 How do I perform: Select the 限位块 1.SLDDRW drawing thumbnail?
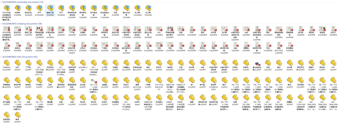(202, 45)
